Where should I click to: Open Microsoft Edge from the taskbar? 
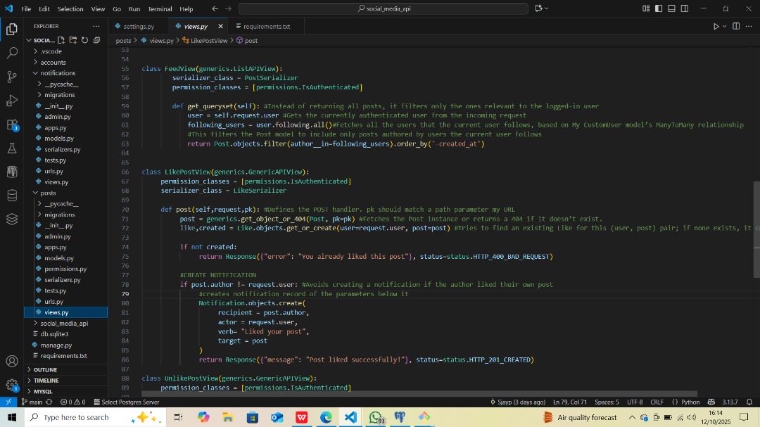326,417
